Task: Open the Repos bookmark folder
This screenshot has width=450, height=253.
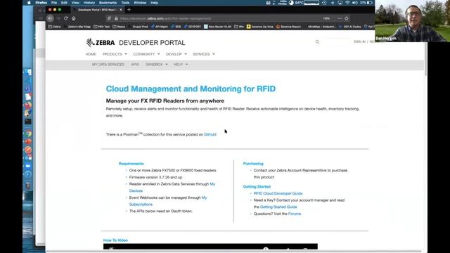Action: click(119, 27)
